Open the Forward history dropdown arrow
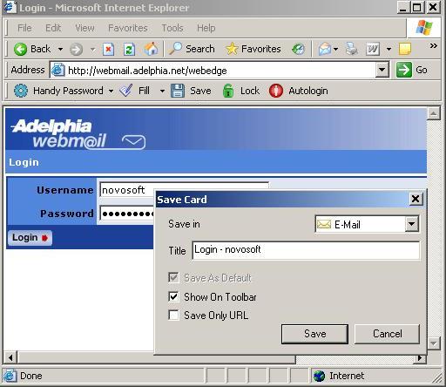The width and height of the screenshot is (446, 387). 92,50
